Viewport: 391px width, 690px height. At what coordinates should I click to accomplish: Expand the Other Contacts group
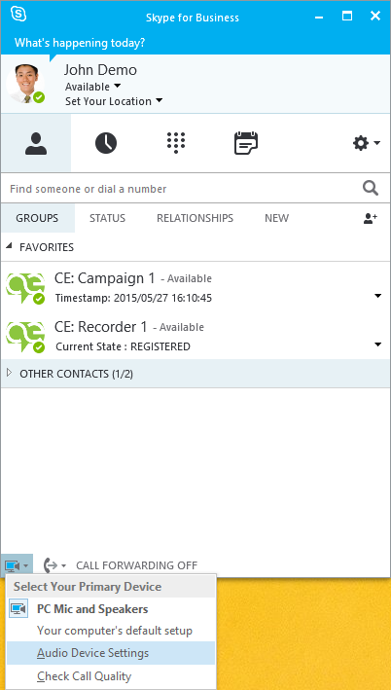pos(9,373)
